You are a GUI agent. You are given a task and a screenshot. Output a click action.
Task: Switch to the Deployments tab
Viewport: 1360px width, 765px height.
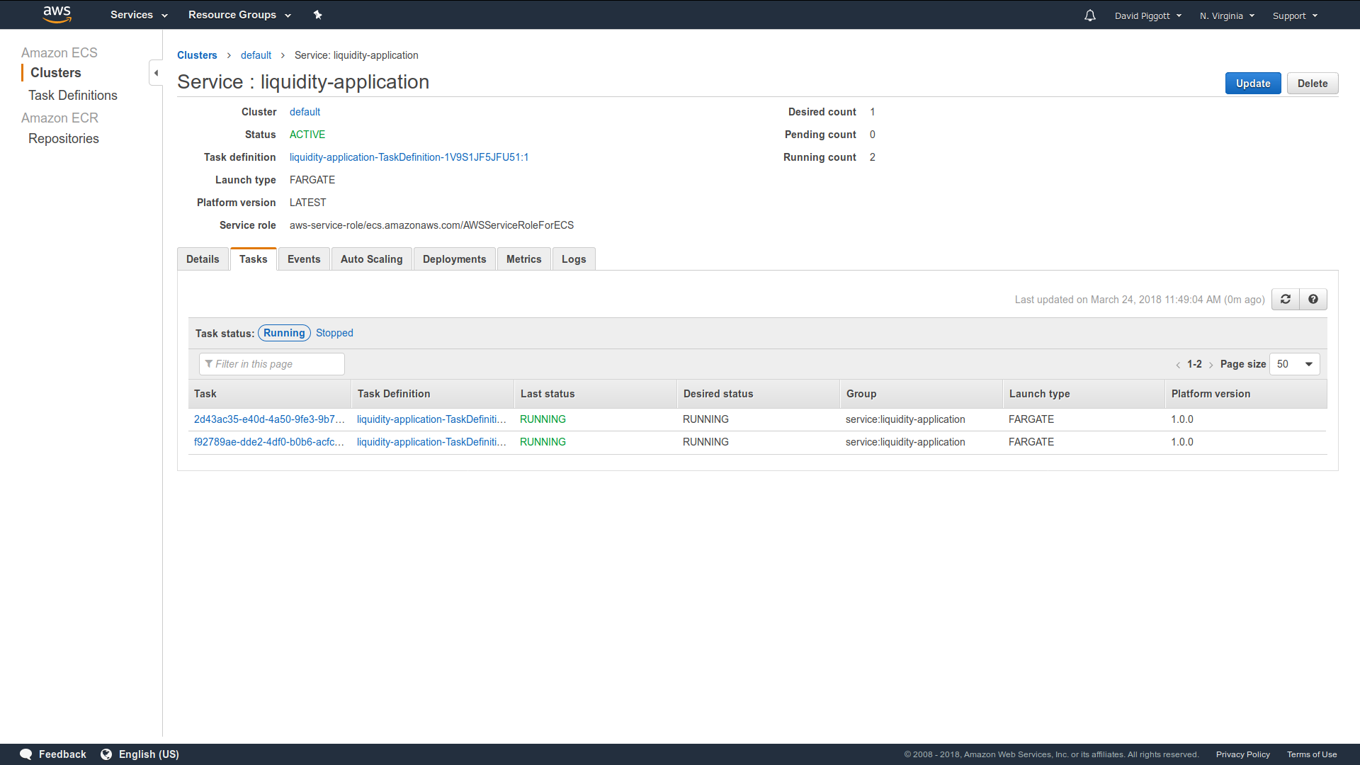(x=454, y=259)
